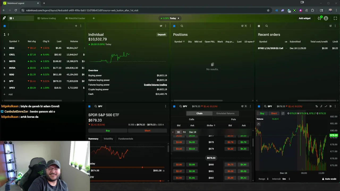Click the Deposit button

click(x=161, y=34)
